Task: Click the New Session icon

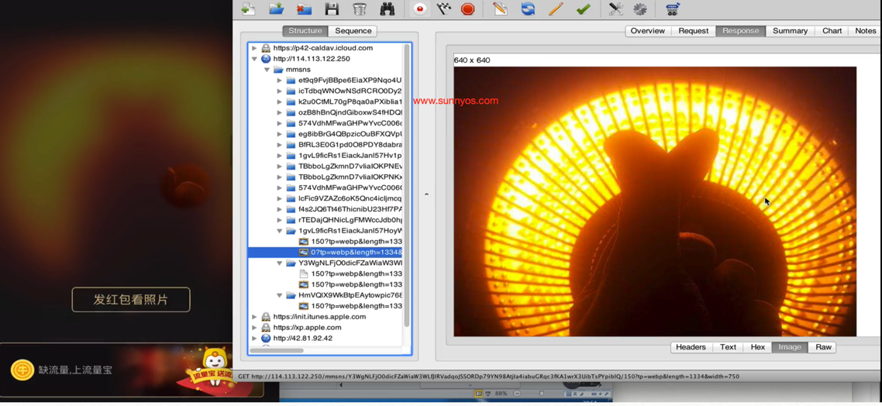Action: pyautogui.click(x=249, y=9)
